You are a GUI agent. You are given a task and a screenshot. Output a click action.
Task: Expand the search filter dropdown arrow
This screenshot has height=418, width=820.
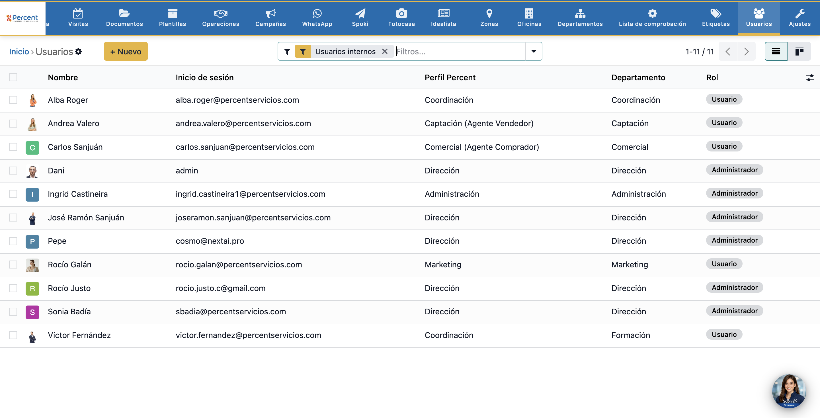coord(534,52)
